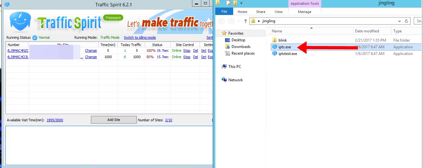Screen dimensions: 423x168
Task: Click the Traffic Spirit mascot logo
Action: pyautogui.click(x=19, y=21)
